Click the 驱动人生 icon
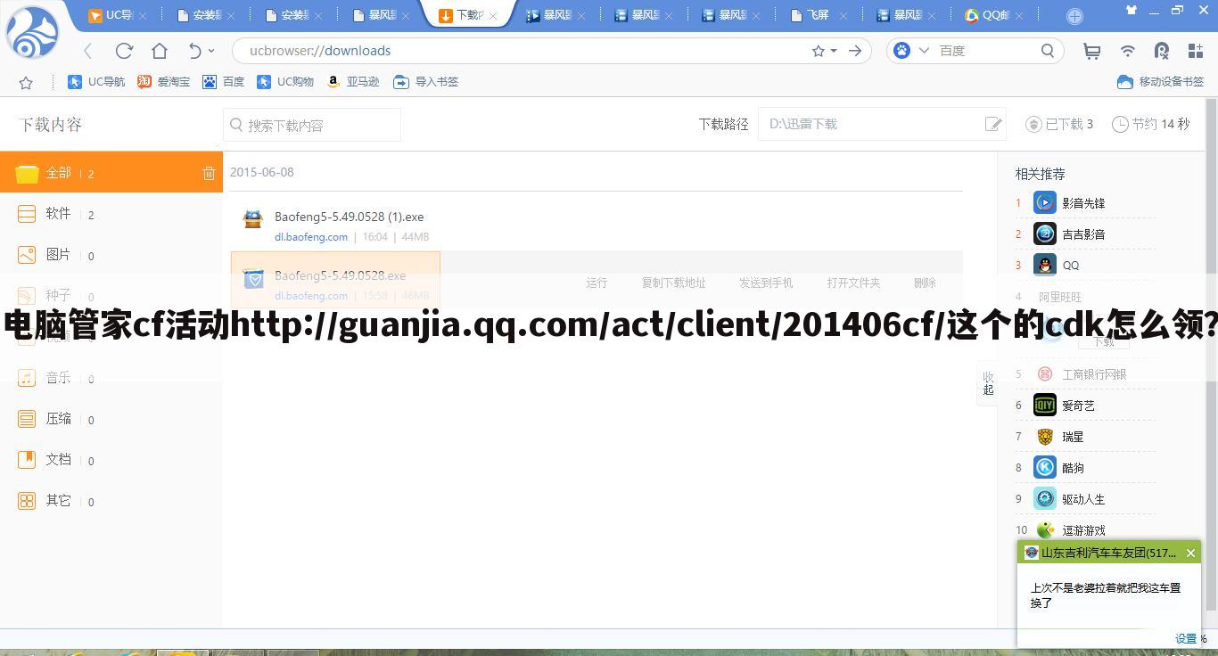This screenshot has height=656, width=1218. pos(1045,499)
